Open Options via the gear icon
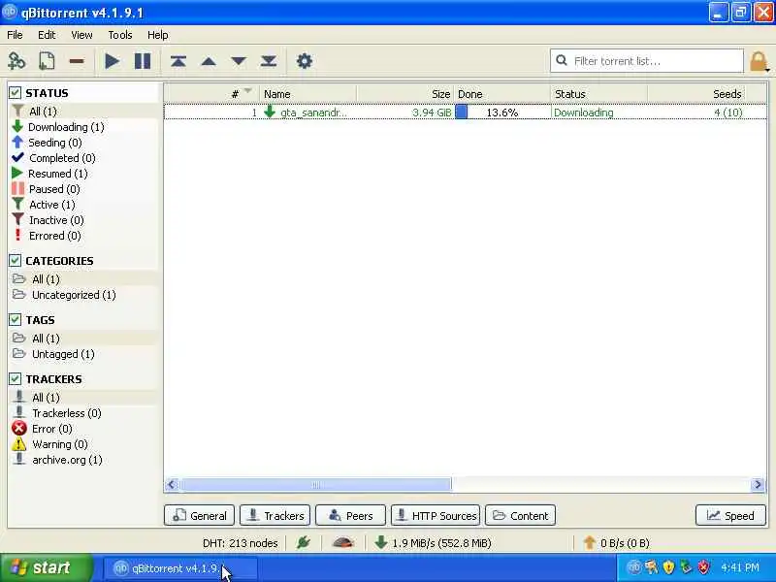The height and width of the screenshot is (582, 776). (305, 61)
